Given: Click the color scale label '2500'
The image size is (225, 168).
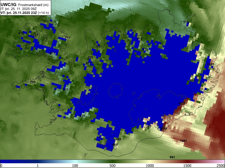Looking at the screenshot, I should point(221,166).
